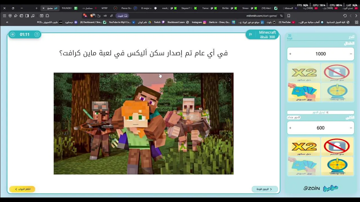The width and height of the screenshot is (360, 202).
Task: Click the Zain sponsor logo
Action: coord(311,188)
